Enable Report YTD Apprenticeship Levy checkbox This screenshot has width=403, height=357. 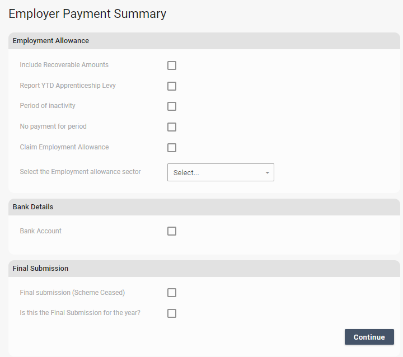click(x=172, y=86)
